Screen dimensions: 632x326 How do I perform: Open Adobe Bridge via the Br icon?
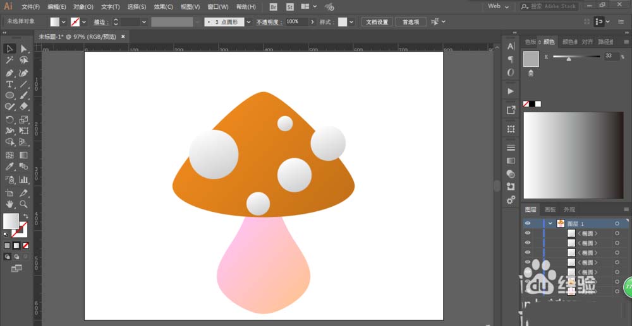(x=273, y=6)
